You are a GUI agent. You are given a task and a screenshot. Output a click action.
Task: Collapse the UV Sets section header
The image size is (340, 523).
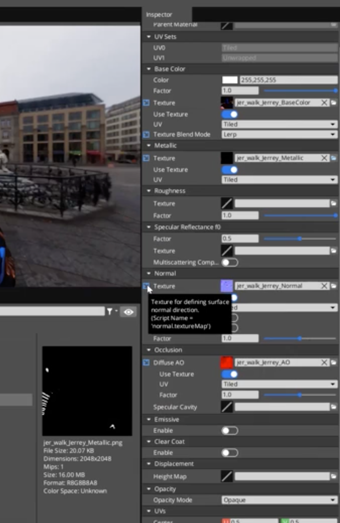point(149,36)
